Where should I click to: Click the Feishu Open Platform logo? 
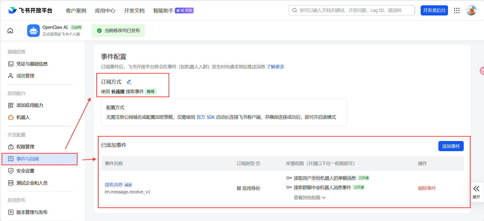(x=30, y=10)
